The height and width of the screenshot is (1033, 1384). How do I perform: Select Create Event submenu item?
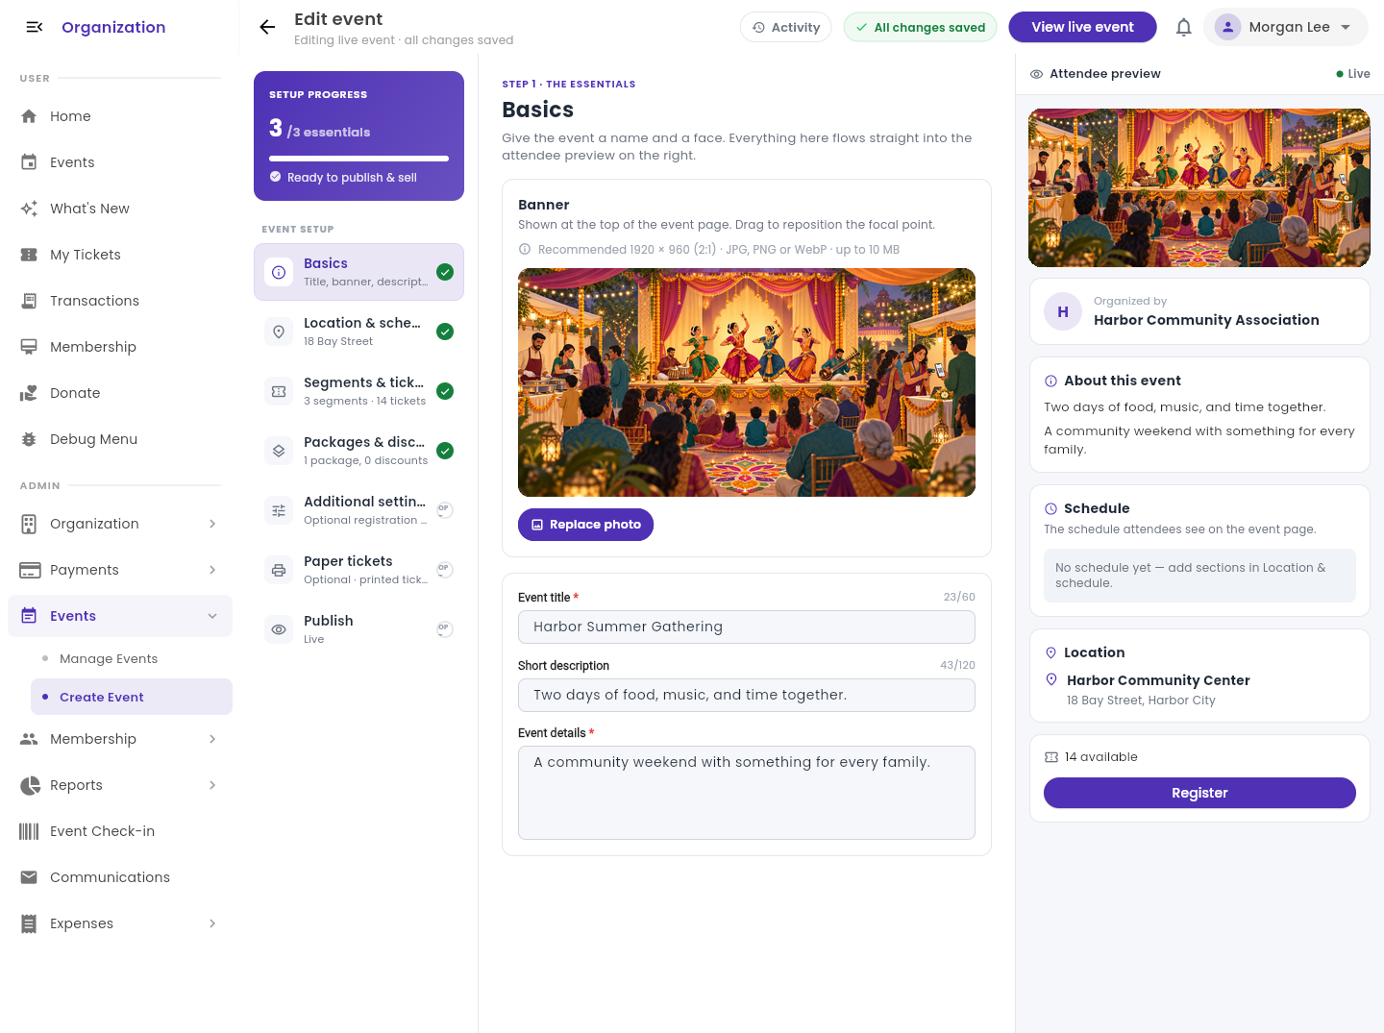pyautogui.click(x=132, y=697)
